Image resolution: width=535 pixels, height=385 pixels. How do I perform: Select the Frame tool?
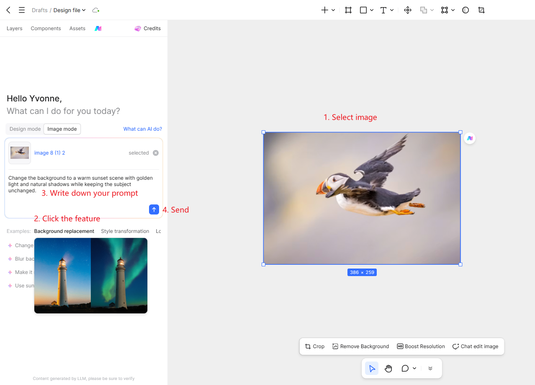point(348,10)
